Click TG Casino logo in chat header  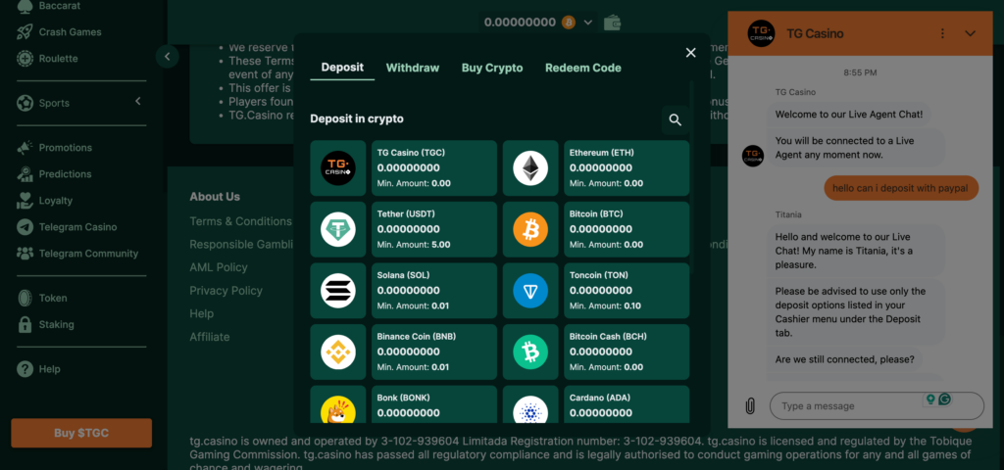pyautogui.click(x=761, y=33)
